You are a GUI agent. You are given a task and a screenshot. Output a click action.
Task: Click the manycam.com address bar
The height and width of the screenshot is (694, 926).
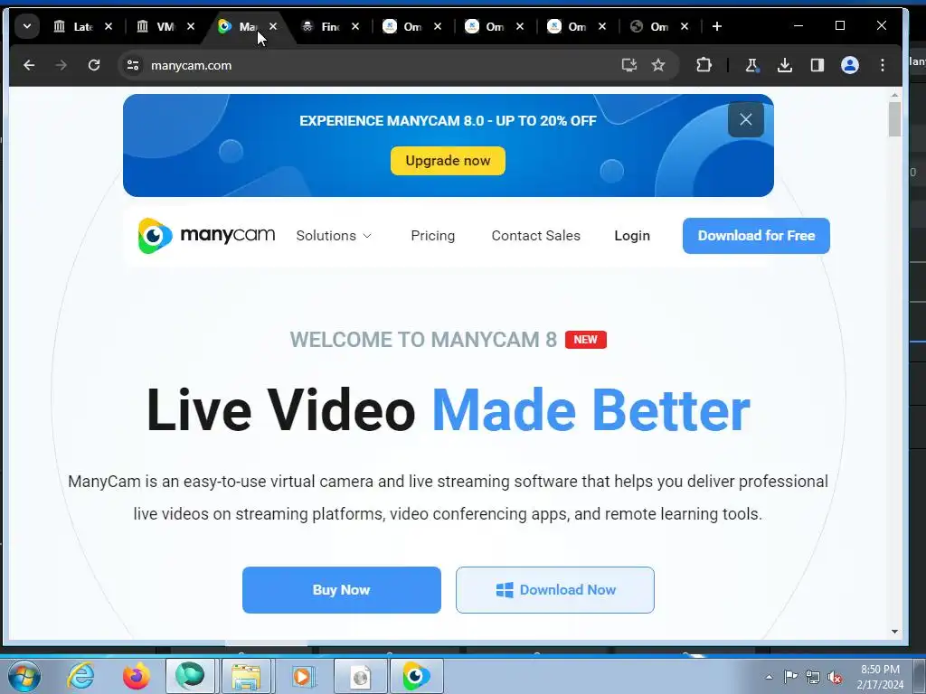[x=378, y=65]
